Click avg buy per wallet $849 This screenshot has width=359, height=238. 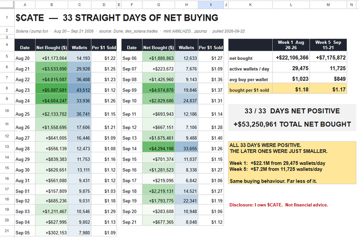(x=328, y=78)
